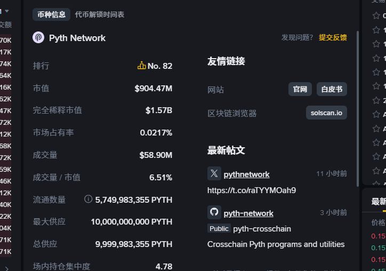Expand the chevron at bottom-left
The image size is (386, 271).
pos(6,268)
